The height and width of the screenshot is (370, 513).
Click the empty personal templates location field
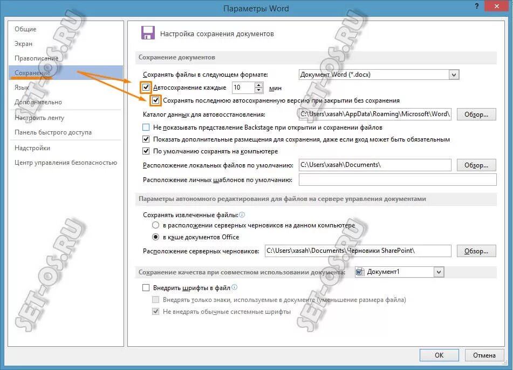[x=398, y=179]
